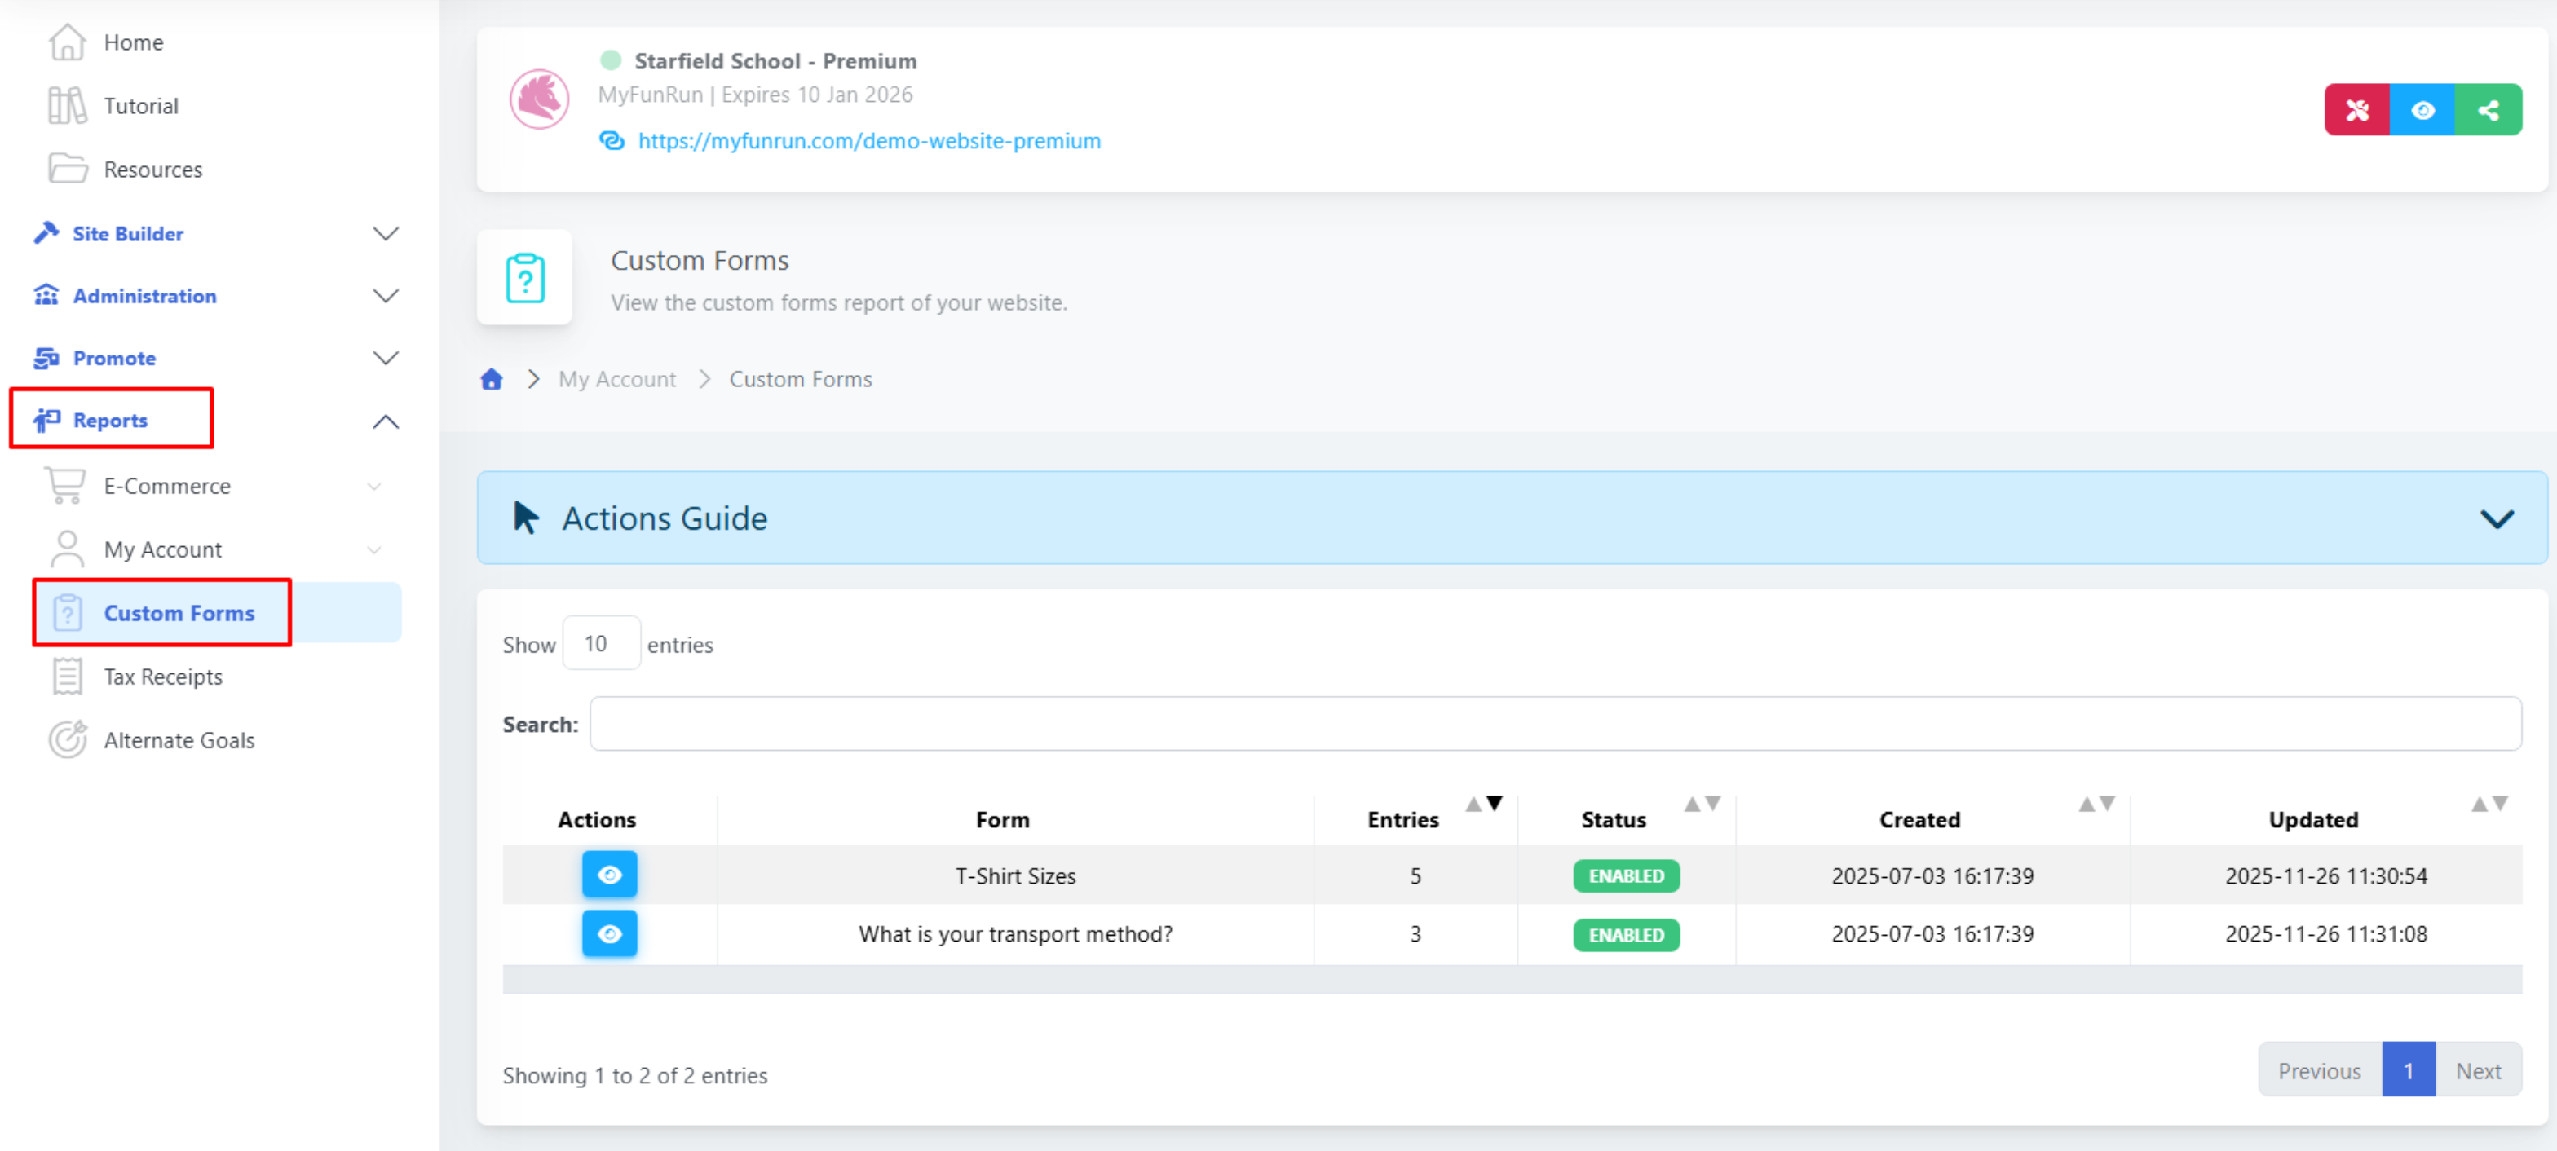The image size is (2557, 1151).
Task: Expand the Actions Guide panel
Action: tap(2496, 518)
